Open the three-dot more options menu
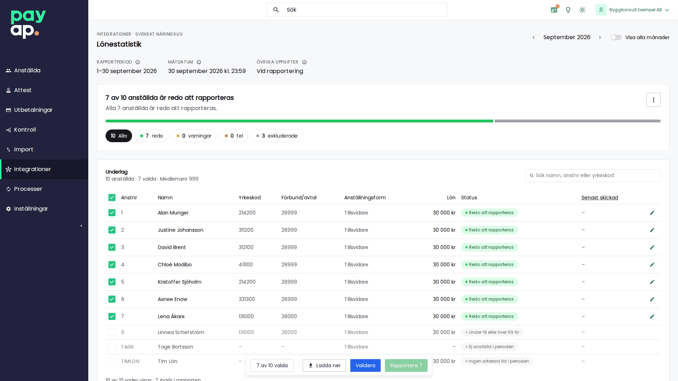The height and width of the screenshot is (381, 678). [654, 100]
